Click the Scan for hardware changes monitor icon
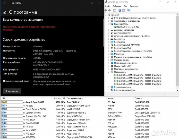The height and width of the screenshot is (139, 179). point(129,10)
